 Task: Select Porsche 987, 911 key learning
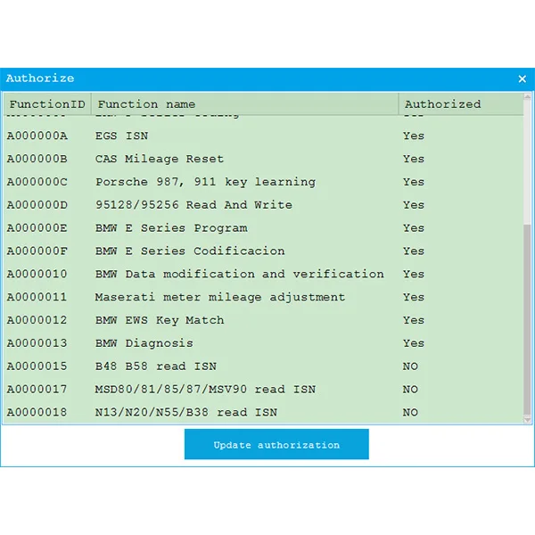click(263, 182)
